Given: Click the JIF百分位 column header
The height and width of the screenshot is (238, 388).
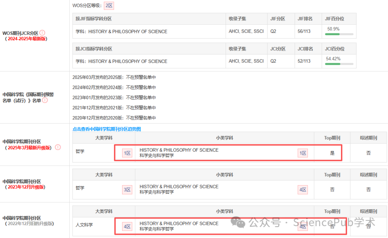Looking at the screenshot, I should click(334, 19).
